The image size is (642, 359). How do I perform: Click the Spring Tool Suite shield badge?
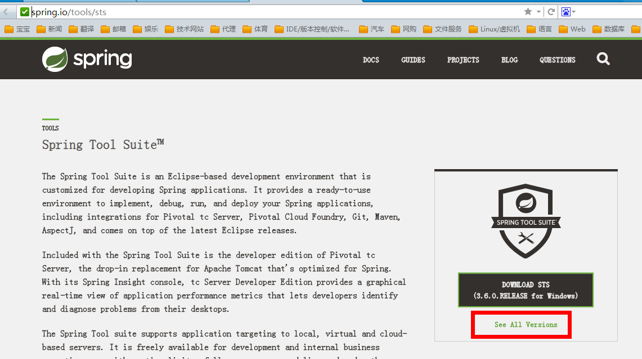point(526,221)
